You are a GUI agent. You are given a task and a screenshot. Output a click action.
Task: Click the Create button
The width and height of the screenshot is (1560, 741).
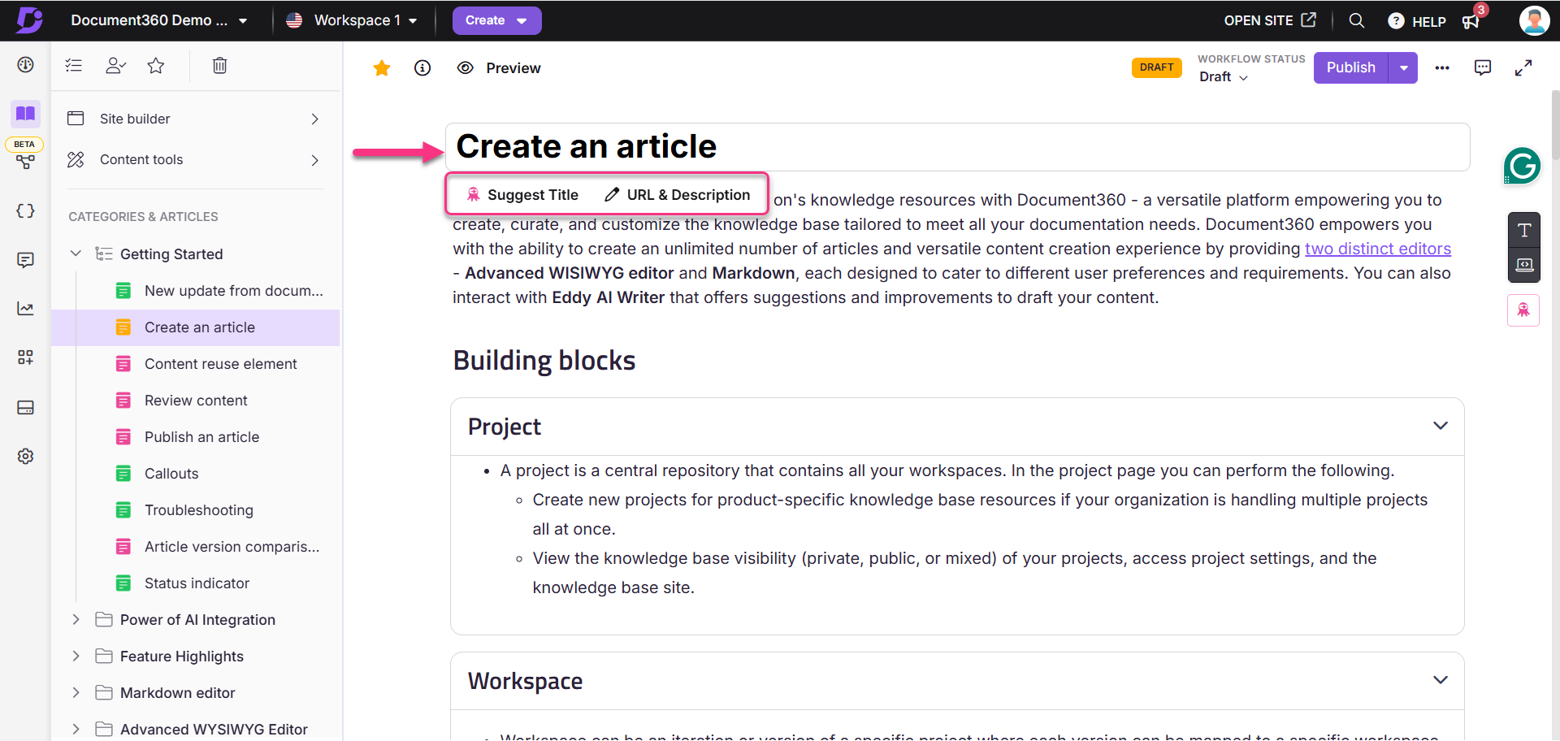pos(496,20)
